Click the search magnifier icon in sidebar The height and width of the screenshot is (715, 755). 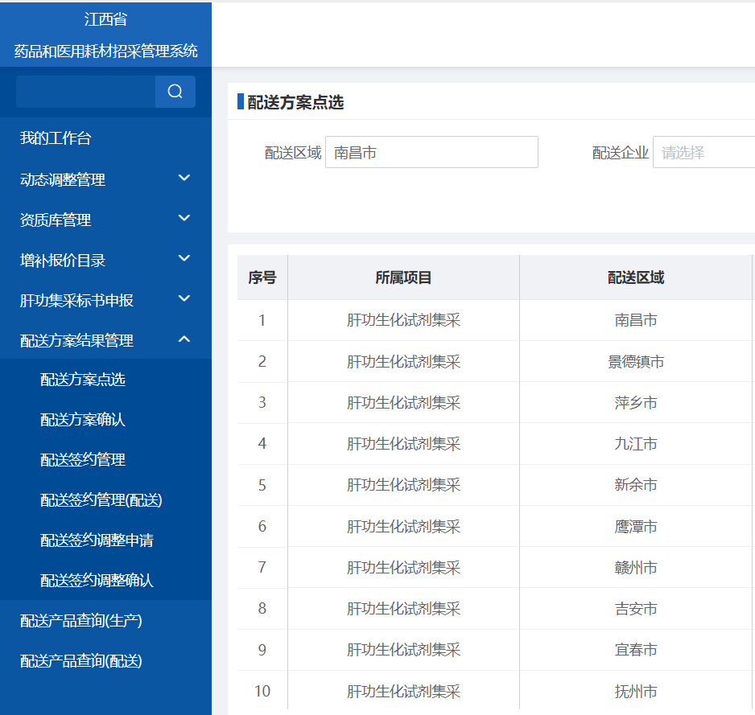[175, 92]
